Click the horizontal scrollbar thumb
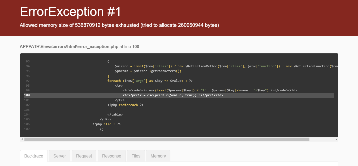This screenshot has width=358, height=166. coord(165,139)
